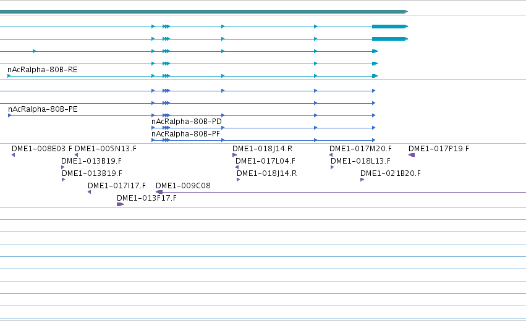Select the DME1-021B20.F EST label

[391, 173]
